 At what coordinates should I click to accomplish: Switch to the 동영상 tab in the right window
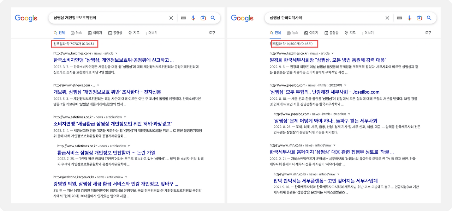pos(331,33)
